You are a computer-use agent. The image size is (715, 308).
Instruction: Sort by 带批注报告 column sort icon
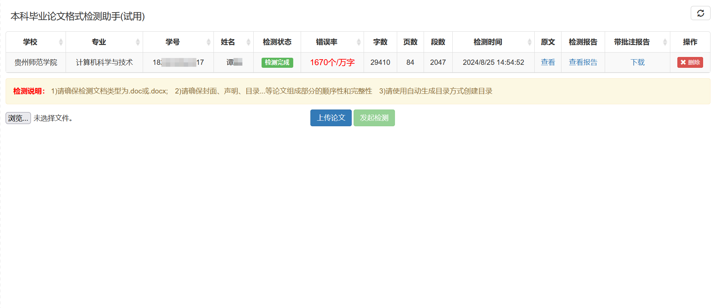click(x=665, y=42)
